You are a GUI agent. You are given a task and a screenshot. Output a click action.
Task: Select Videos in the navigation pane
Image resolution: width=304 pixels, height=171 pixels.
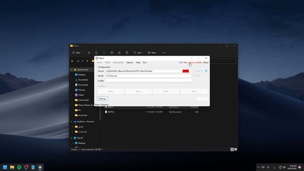81,95
